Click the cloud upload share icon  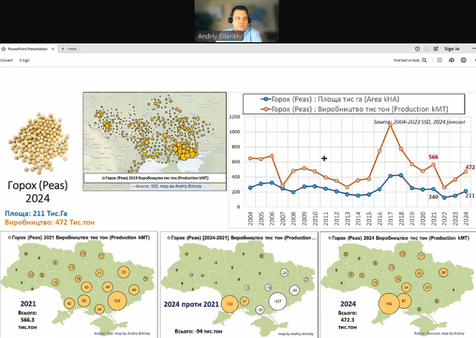451,60
